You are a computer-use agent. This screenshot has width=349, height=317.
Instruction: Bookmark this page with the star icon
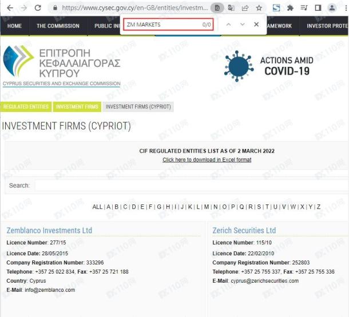click(259, 8)
